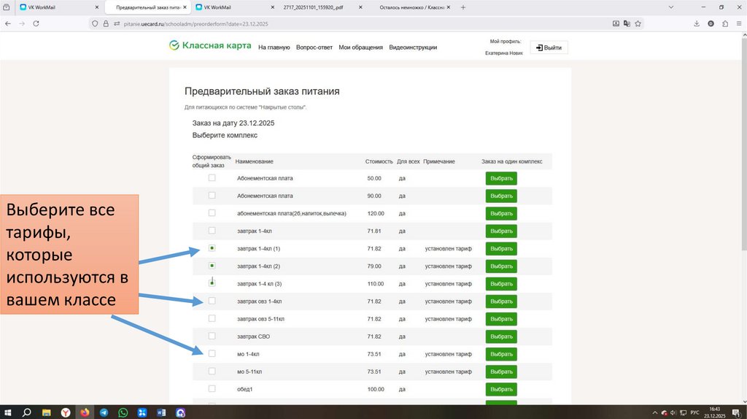Launch File Explorer from the taskbar
747x419 pixels.
[x=46, y=412]
